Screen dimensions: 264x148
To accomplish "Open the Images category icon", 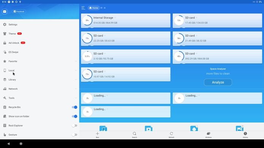I will click(240, 128).
